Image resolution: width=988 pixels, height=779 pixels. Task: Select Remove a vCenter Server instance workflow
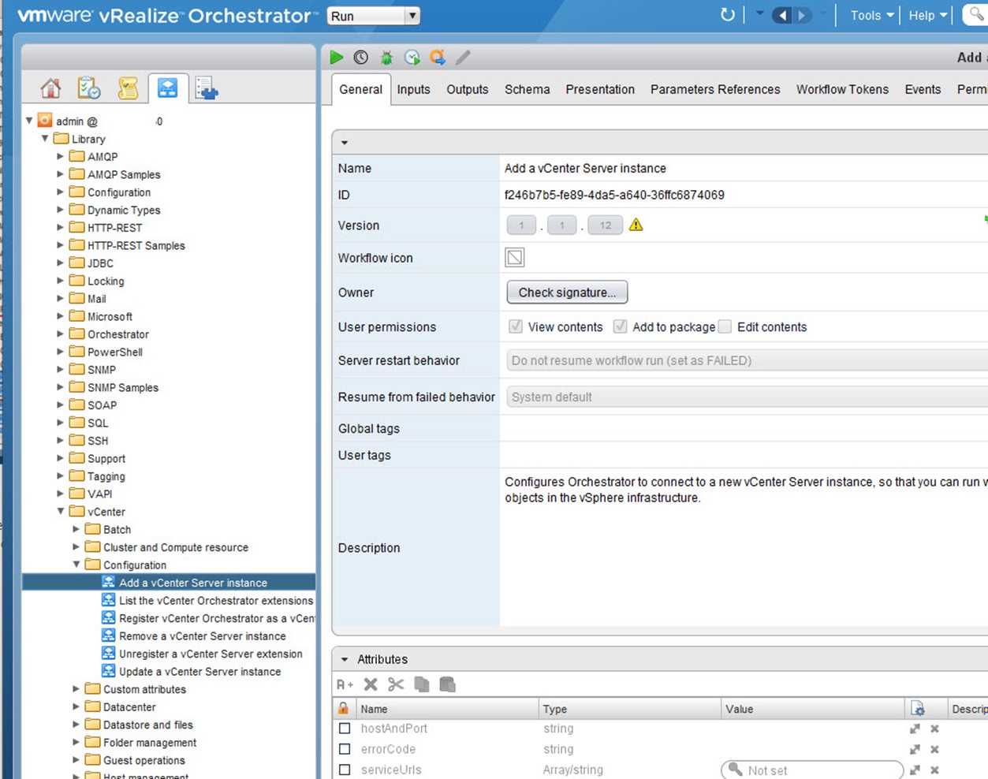202,635
